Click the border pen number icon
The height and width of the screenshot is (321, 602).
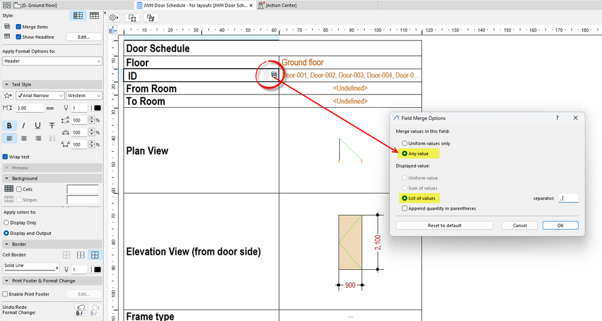click(66, 270)
